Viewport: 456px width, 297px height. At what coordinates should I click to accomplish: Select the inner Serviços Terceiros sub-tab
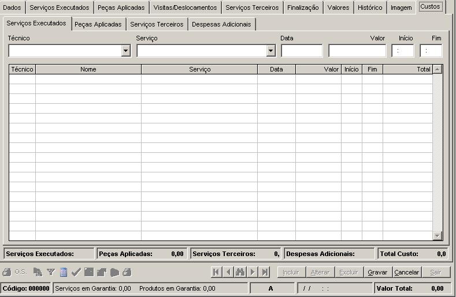(x=157, y=24)
